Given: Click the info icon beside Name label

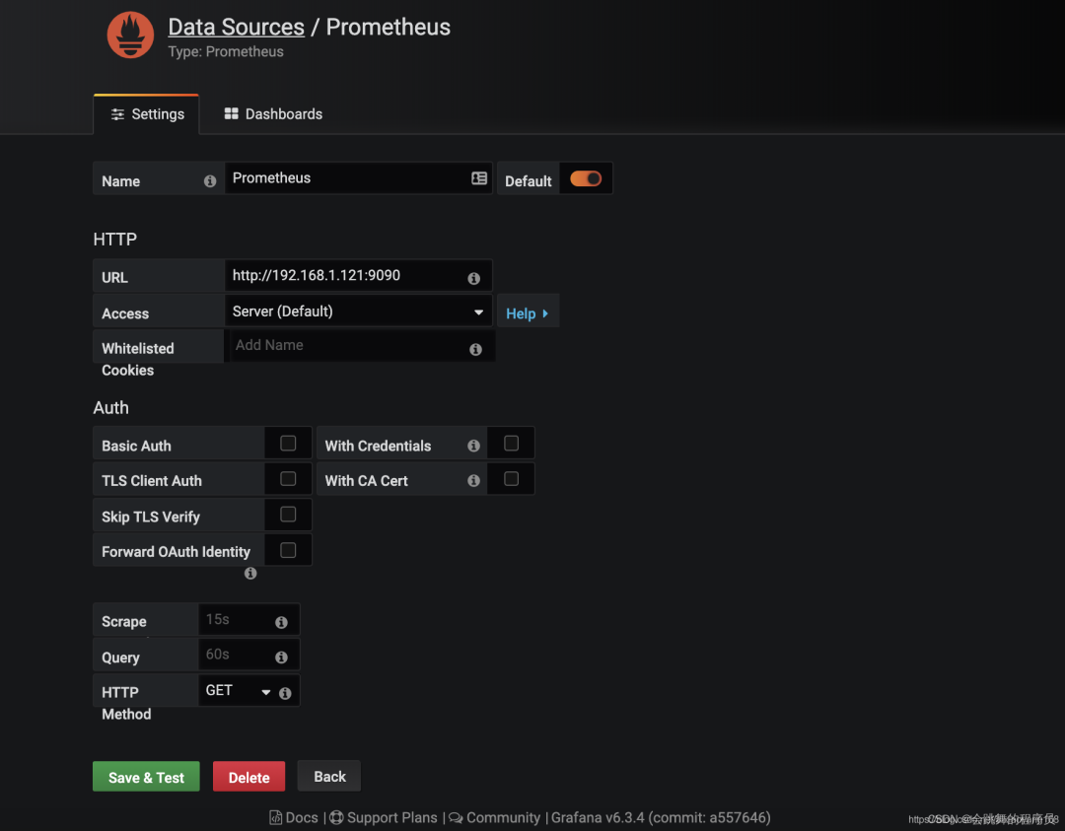Looking at the screenshot, I should (x=210, y=181).
